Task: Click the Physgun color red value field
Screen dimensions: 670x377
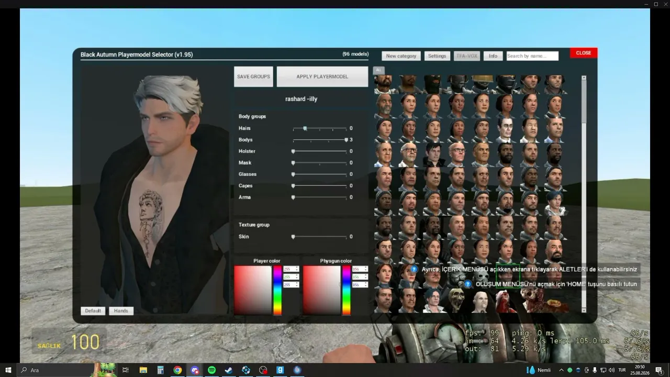Action: point(360,269)
